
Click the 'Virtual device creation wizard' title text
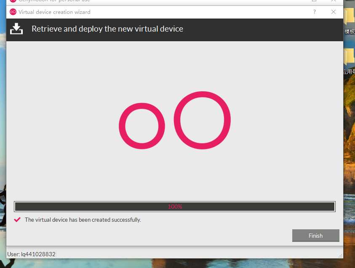point(54,12)
